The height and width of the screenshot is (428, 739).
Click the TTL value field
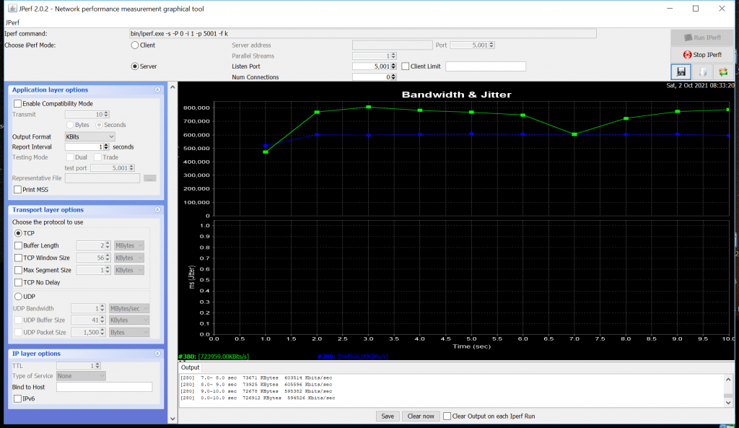click(75, 366)
